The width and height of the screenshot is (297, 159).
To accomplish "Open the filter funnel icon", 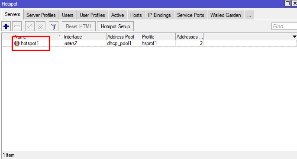I will (x=54, y=26).
